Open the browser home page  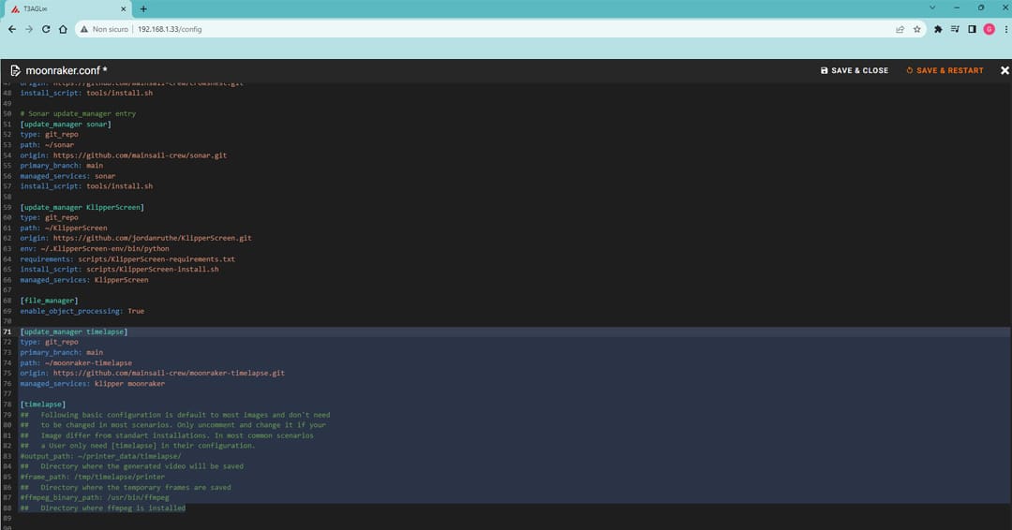[x=63, y=29]
